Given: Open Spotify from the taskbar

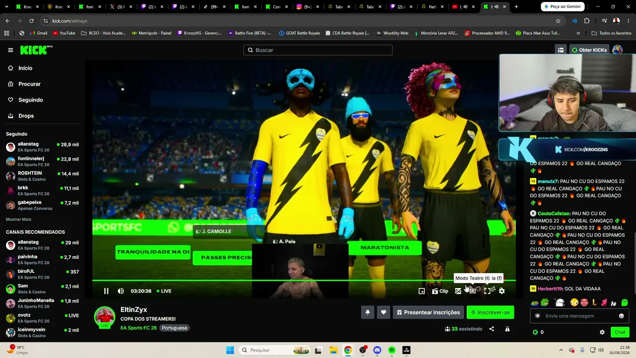Looking at the screenshot, I should point(392,350).
